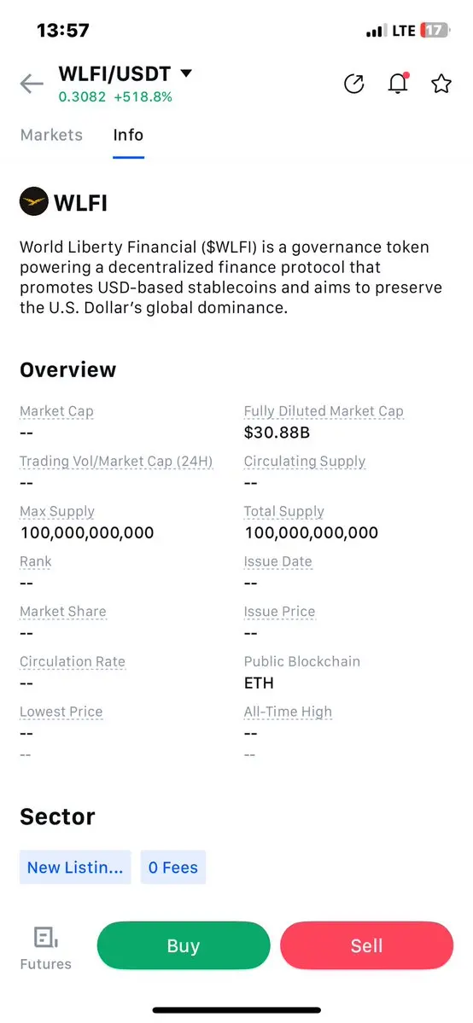The width and height of the screenshot is (473, 1023).
Task: Show Market Cap term explanation
Action: [x=57, y=411]
